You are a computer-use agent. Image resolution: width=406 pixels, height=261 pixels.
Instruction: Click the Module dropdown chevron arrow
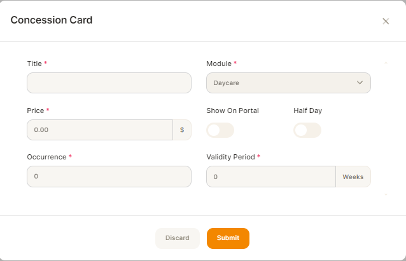pos(360,83)
